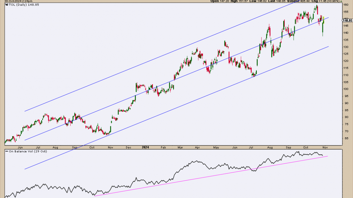Click the 120 price level on the axis

[x=347, y=61]
